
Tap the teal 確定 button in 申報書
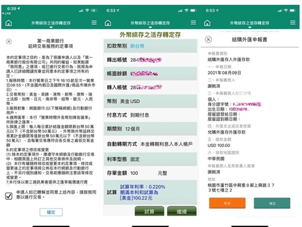(272, 203)
